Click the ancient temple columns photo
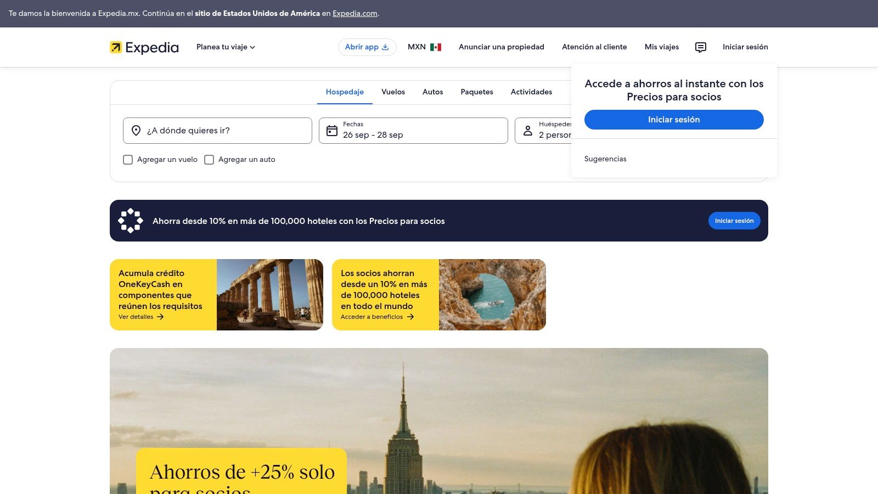 click(x=270, y=295)
